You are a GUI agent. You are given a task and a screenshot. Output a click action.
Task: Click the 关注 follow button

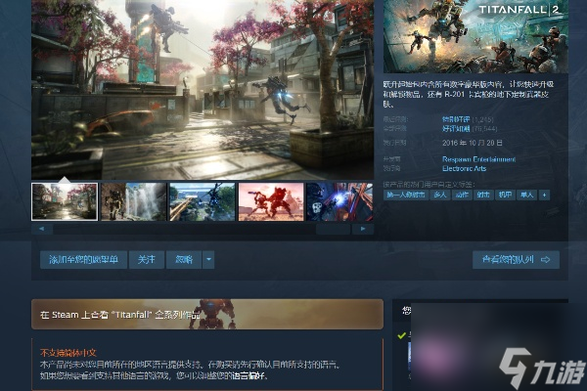(x=147, y=259)
